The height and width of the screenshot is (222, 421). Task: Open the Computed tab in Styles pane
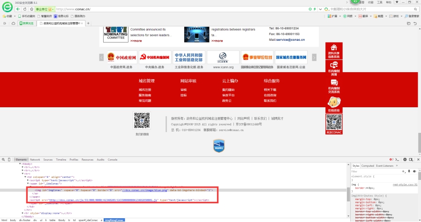pos(368,166)
